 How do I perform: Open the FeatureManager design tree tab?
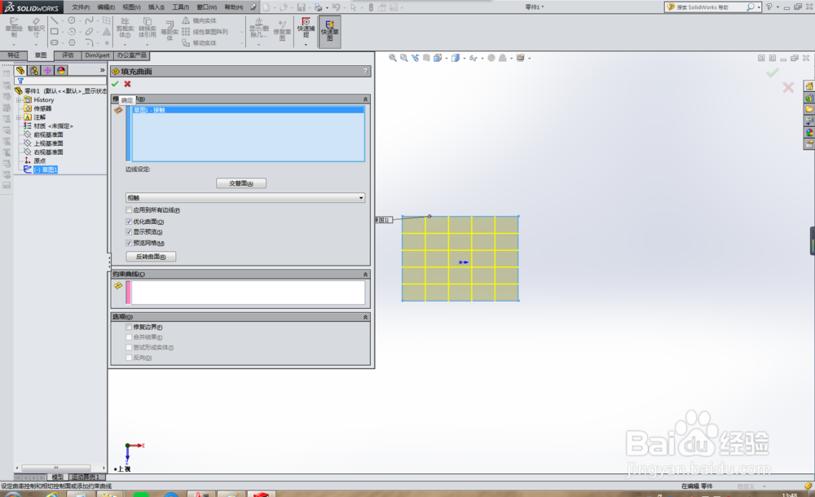20,70
